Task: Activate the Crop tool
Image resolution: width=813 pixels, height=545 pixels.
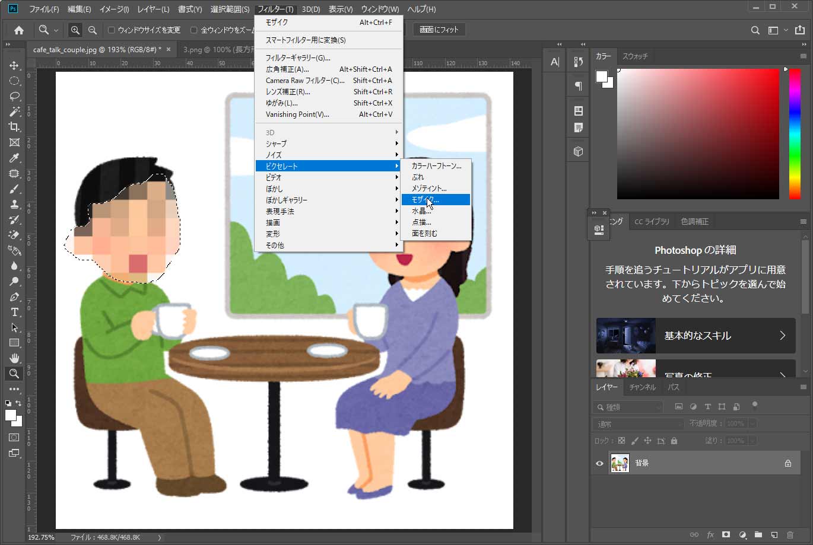Action: (x=15, y=127)
